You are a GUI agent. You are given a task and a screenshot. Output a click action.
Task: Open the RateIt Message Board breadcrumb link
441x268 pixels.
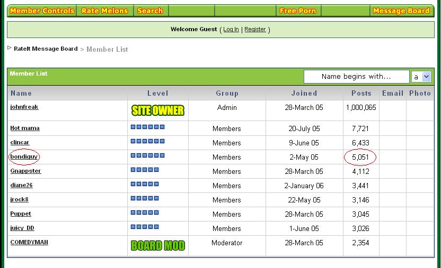[46, 49]
